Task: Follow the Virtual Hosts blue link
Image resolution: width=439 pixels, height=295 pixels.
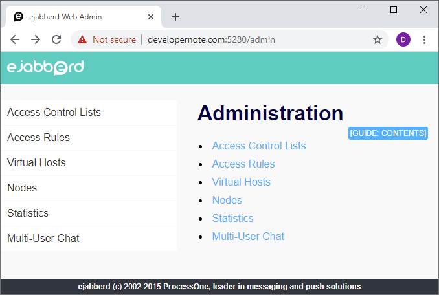Action: [241, 182]
